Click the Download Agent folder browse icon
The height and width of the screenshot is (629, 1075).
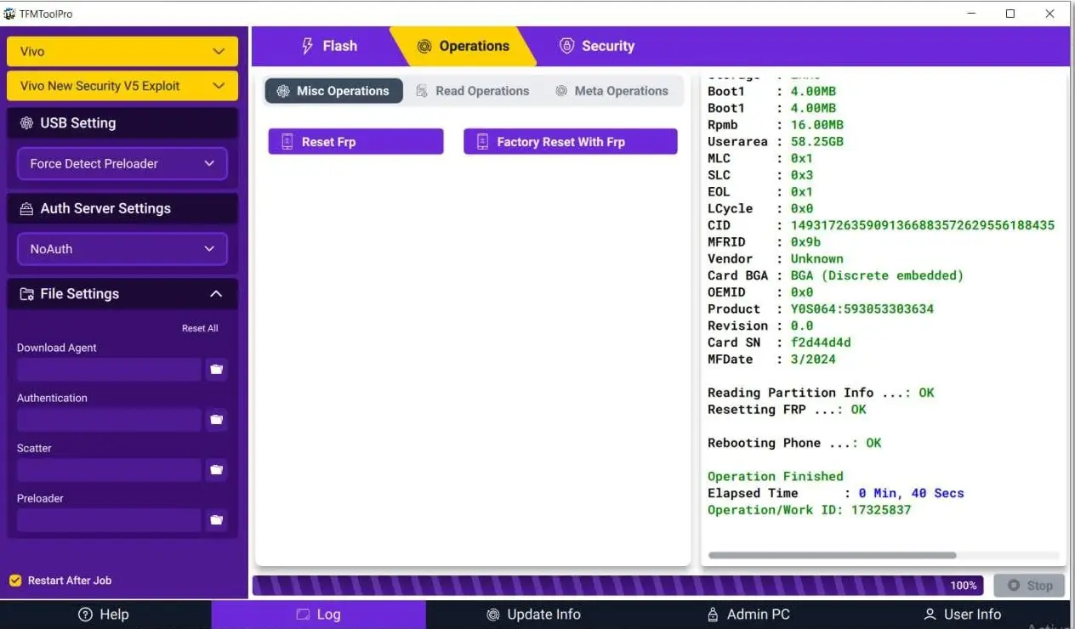216,370
